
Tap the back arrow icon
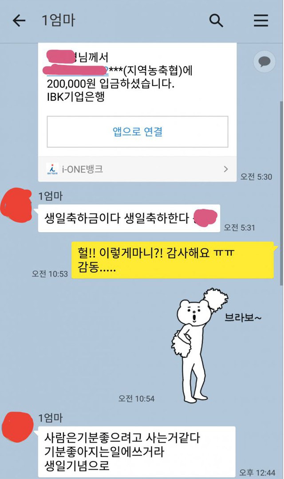pyautogui.click(x=19, y=21)
